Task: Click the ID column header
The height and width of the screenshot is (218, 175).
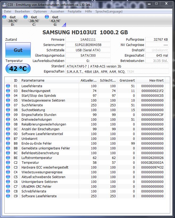Action: tap(16, 80)
